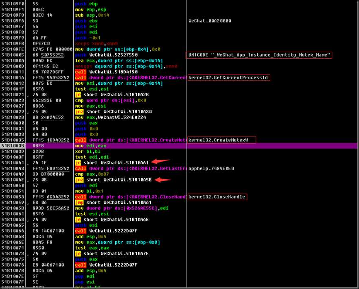Select the lea ecx,[ebp-0x14] instruction

[x=119, y=61]
